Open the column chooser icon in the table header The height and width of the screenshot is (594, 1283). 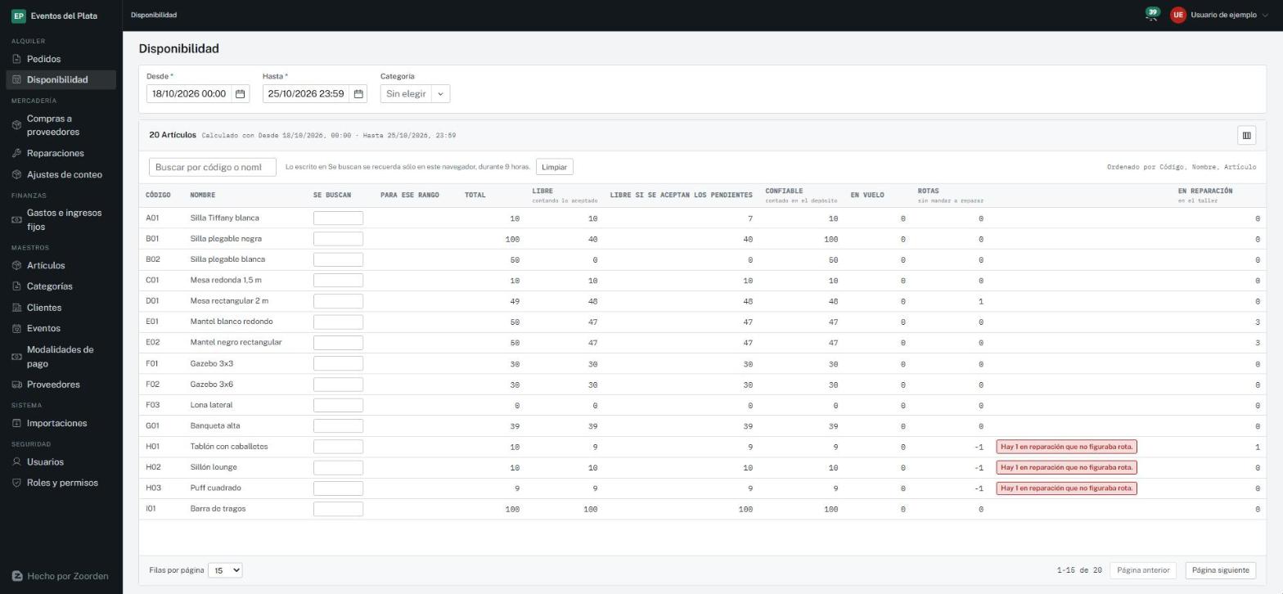[1246, 136]
